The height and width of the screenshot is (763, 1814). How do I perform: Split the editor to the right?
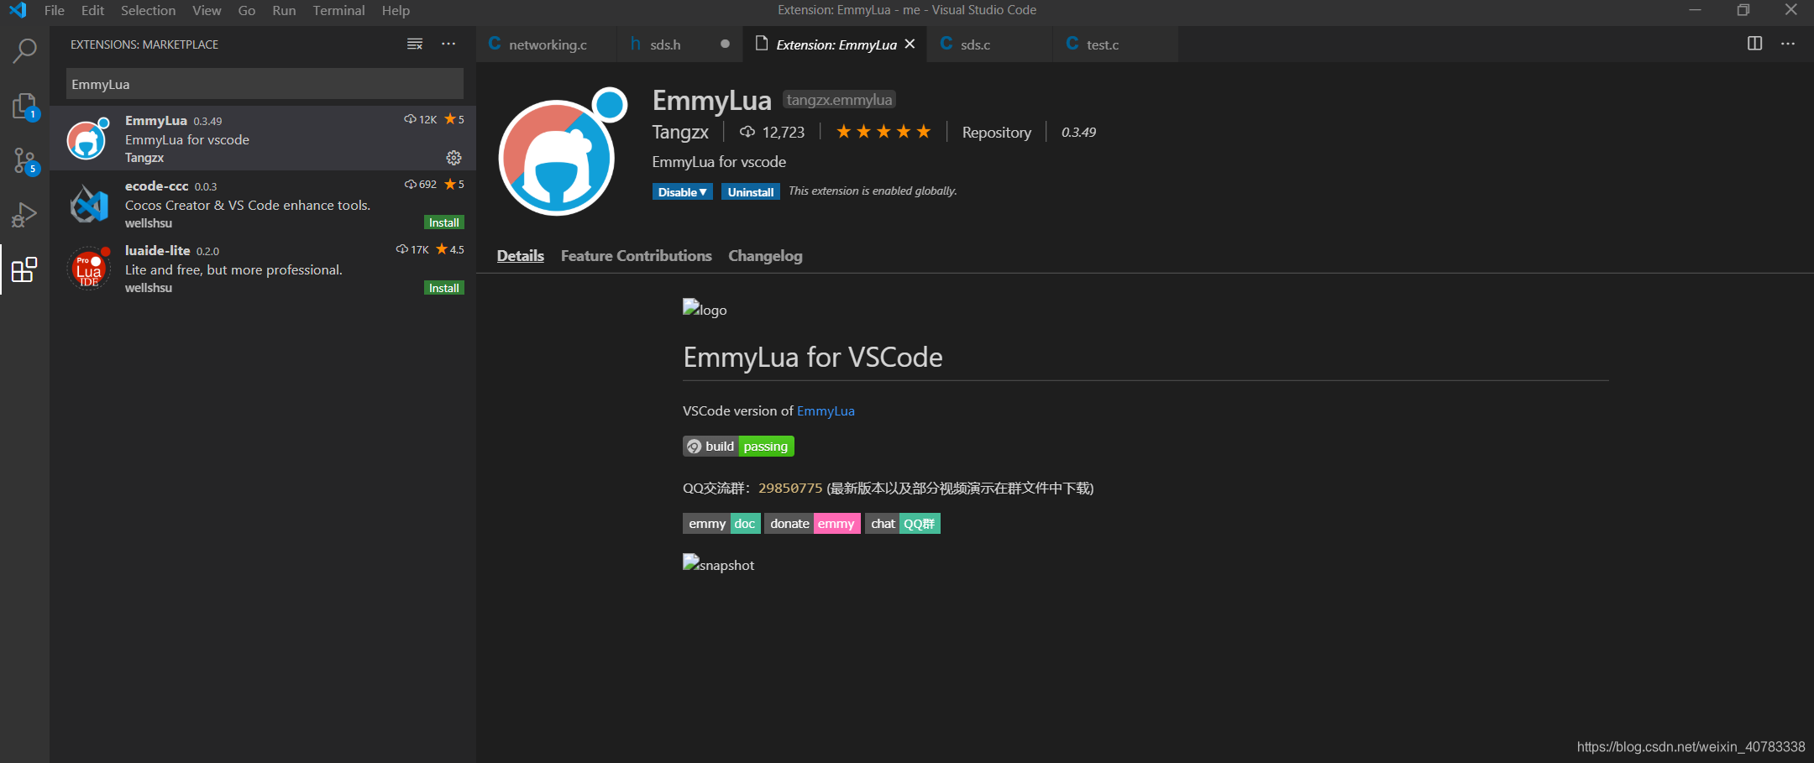click(1754, 44)
